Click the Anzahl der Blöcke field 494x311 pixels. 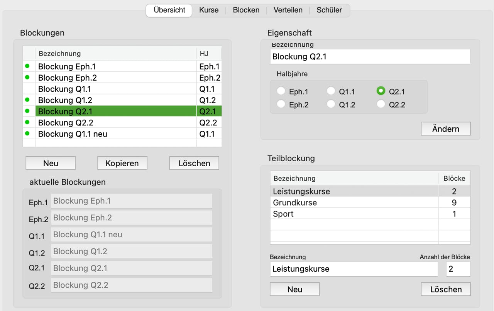[x=458, y=269]
